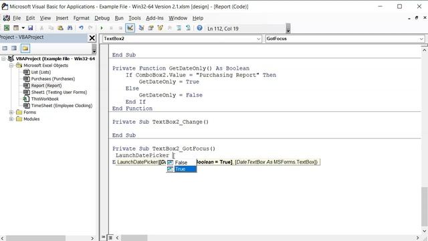Open the Edit menu
The height and width of the screenshot is (241, 428).
(x=30, y=18)
